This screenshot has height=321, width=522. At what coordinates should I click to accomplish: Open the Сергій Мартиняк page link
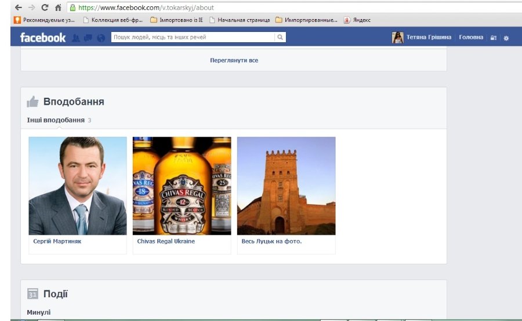click(57, 241)
